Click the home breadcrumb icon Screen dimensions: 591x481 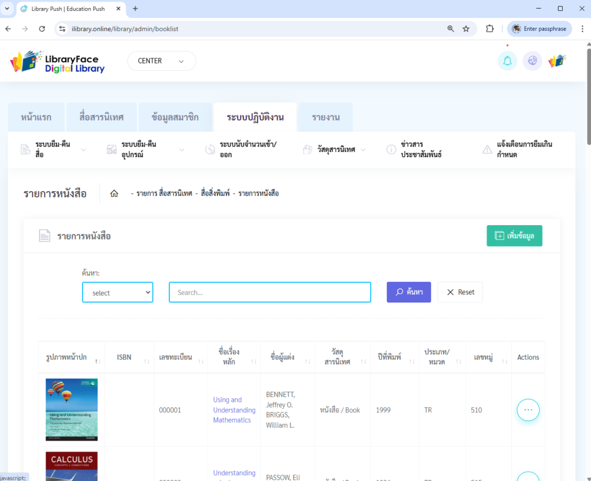[x=114, y=193]
